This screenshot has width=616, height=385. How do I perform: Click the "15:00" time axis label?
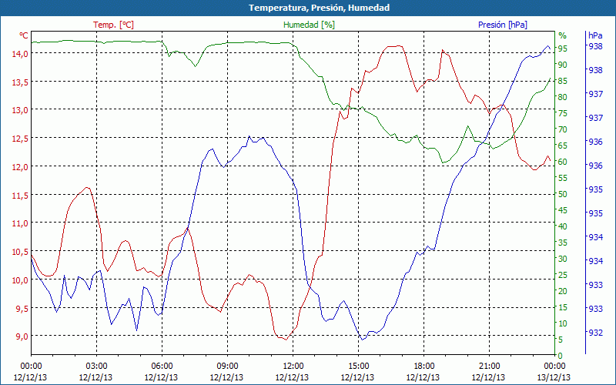[358, 367]
